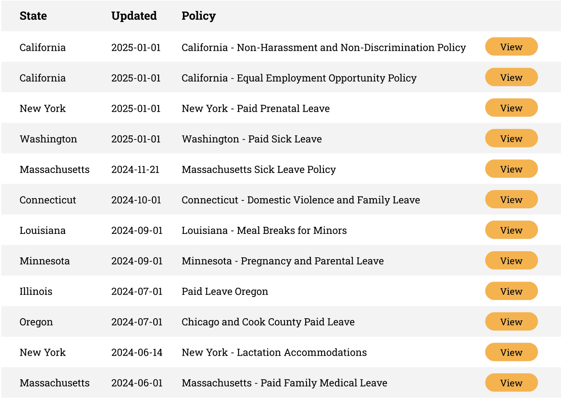
Task: Click the 2024-06-14 date cell
Action: click(136, 353)
